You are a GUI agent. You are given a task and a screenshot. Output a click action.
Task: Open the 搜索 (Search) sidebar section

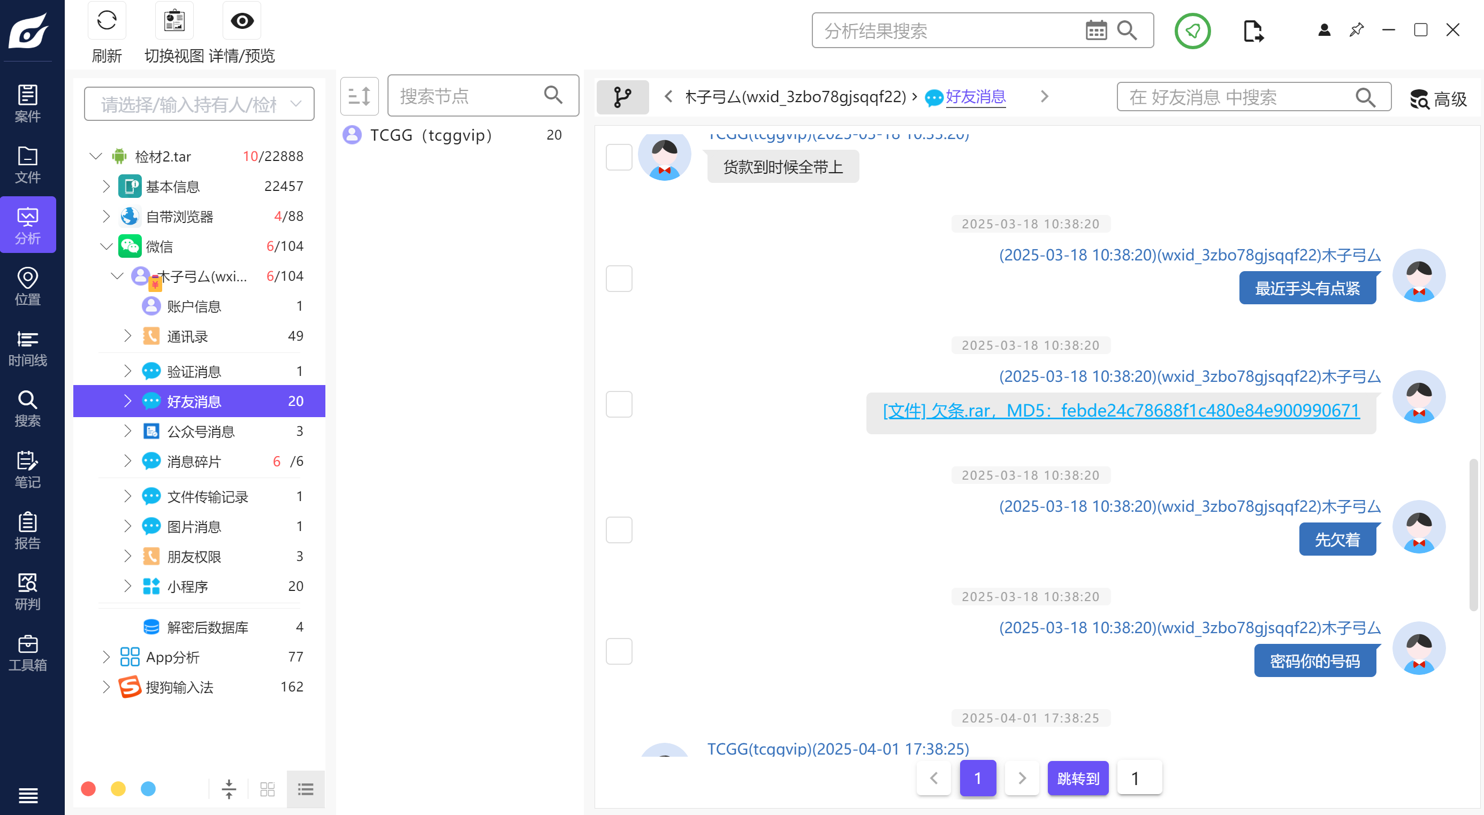[x=28, y=408]
